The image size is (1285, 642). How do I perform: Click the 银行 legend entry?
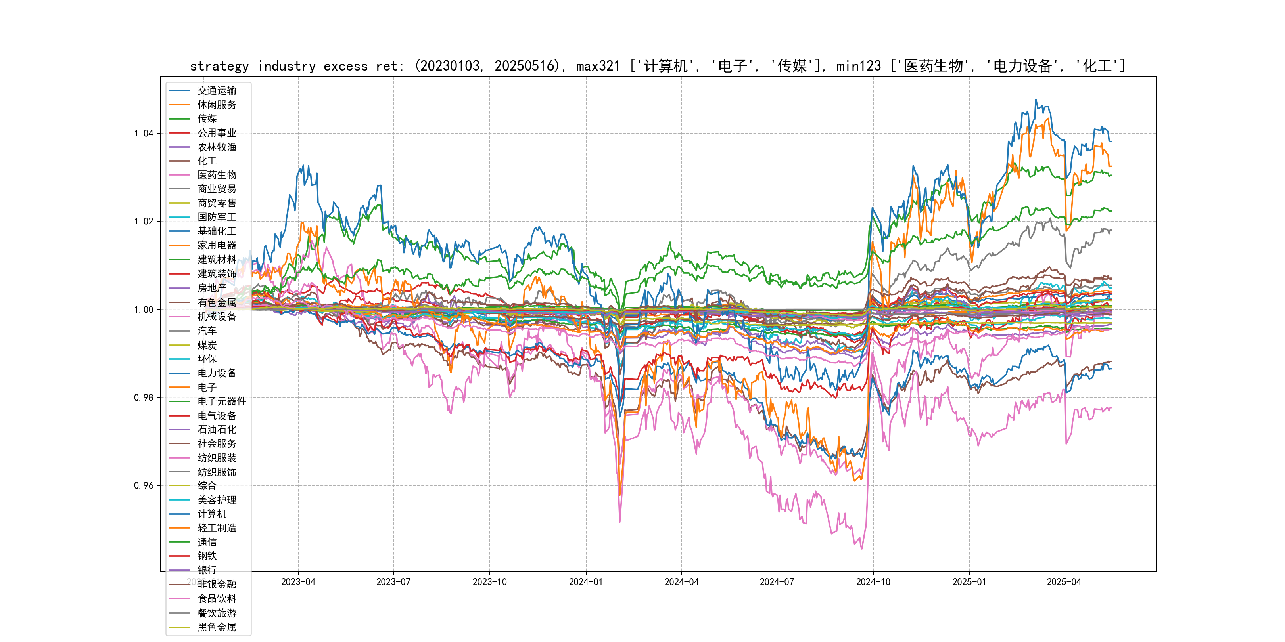pos(207,570)
